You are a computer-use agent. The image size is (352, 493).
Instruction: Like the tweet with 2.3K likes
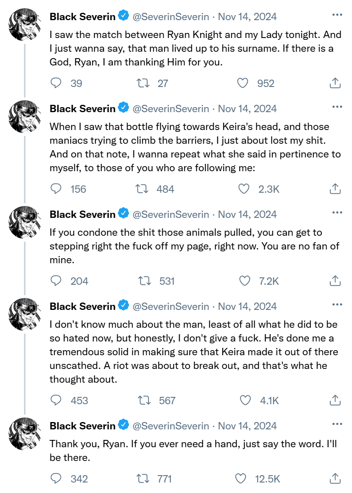[x=244, y=189]
